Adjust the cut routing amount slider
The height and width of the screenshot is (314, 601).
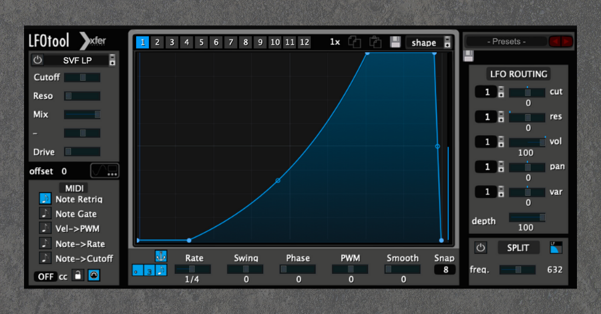coord(527,92)
